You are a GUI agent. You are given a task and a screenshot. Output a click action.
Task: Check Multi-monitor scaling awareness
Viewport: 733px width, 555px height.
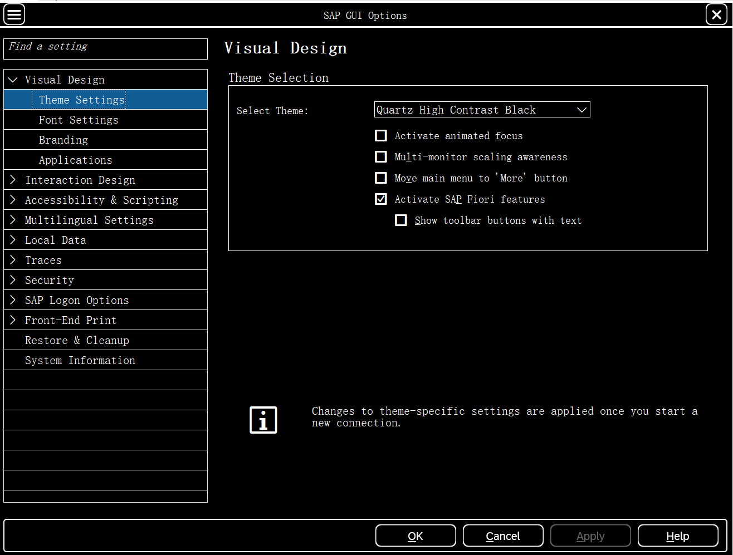tap(381, 156)
